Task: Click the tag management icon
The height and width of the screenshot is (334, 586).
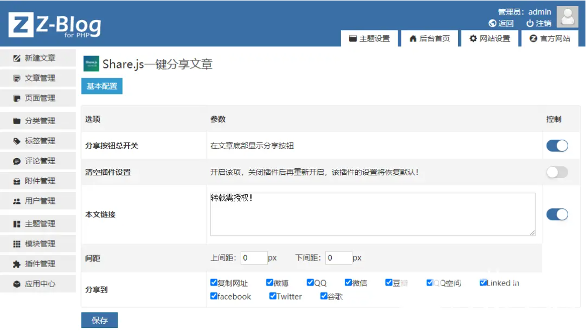Action: pos(16,141)
